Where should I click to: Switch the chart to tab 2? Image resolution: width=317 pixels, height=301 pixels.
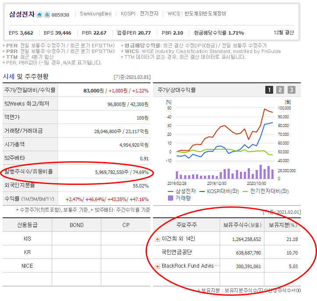tap(280, 90)
